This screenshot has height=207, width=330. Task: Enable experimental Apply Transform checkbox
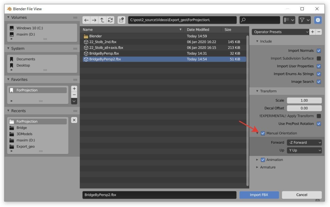pos(319,116)
